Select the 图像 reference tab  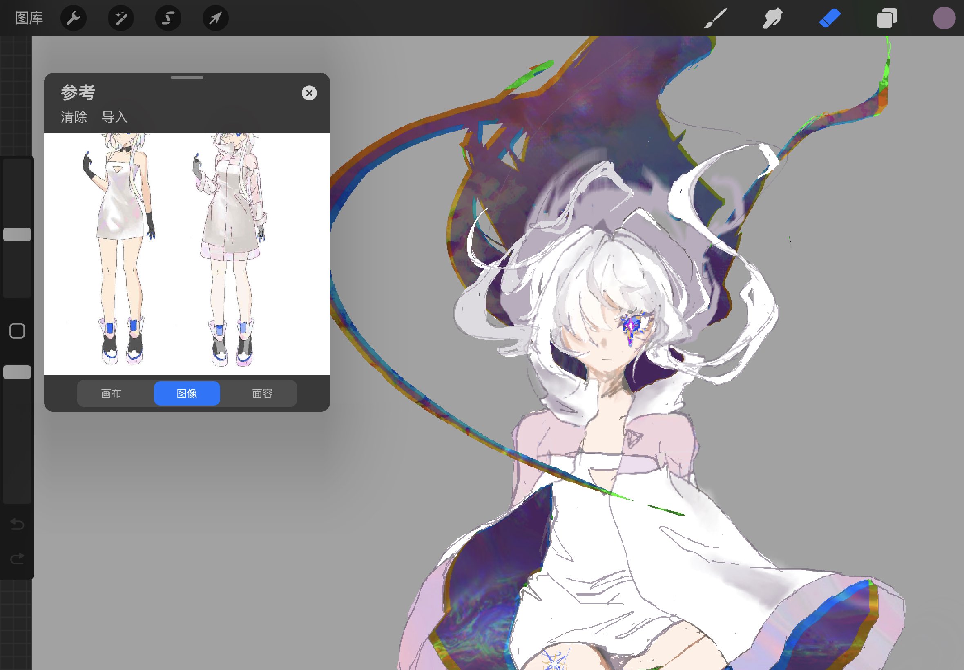(187, 393)
